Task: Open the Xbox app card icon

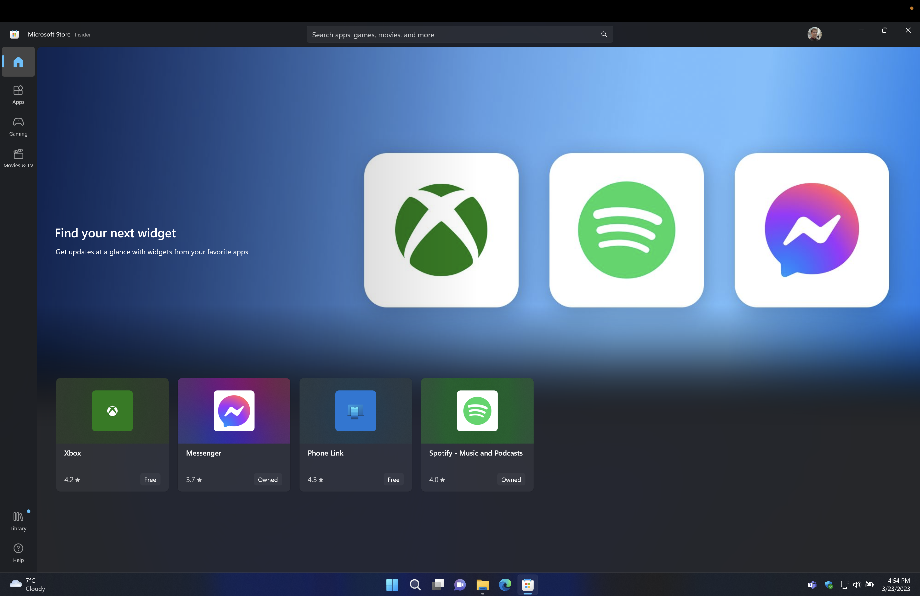Action: point(112,411)
